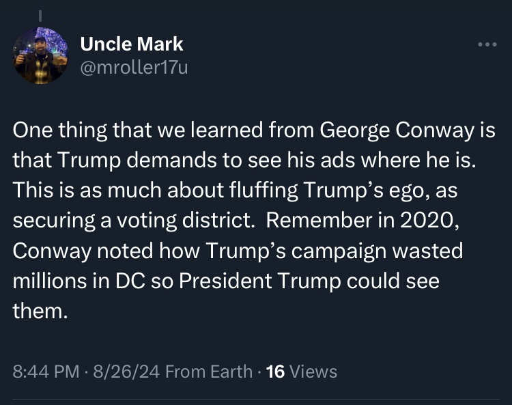
Task: Click the opening words "One thing"
Action: click(x=57, y=130)
